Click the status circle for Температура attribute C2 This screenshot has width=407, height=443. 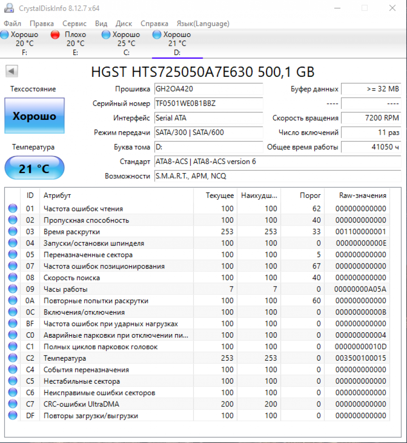[x=13, y=358]
